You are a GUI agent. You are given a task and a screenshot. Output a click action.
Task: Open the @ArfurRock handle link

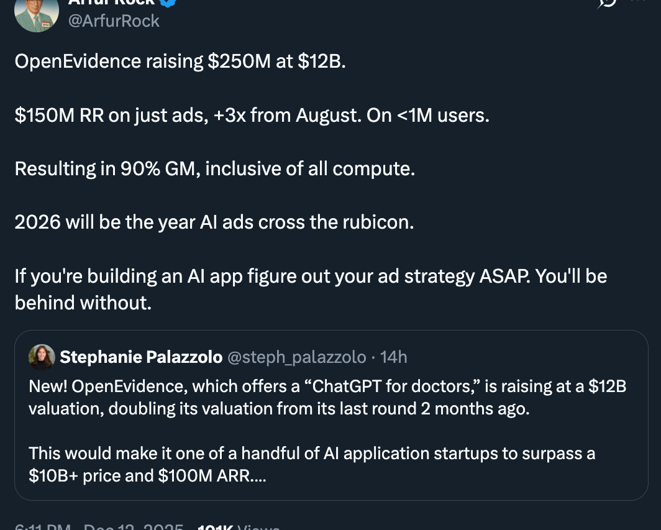pyautogui.click(x=114, y=21)
